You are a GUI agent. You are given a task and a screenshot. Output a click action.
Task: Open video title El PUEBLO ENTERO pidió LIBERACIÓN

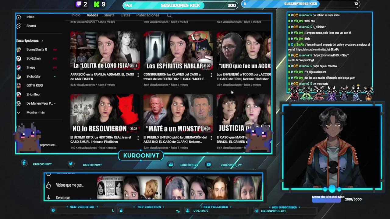175,140
